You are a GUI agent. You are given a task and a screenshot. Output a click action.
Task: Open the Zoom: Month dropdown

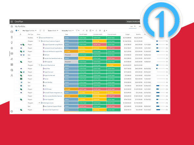[x=53, y=31]
